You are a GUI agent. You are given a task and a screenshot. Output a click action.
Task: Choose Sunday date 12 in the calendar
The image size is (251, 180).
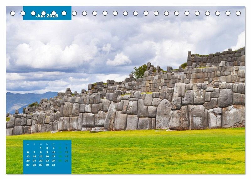pyautogui.click(x=67, y=152)
